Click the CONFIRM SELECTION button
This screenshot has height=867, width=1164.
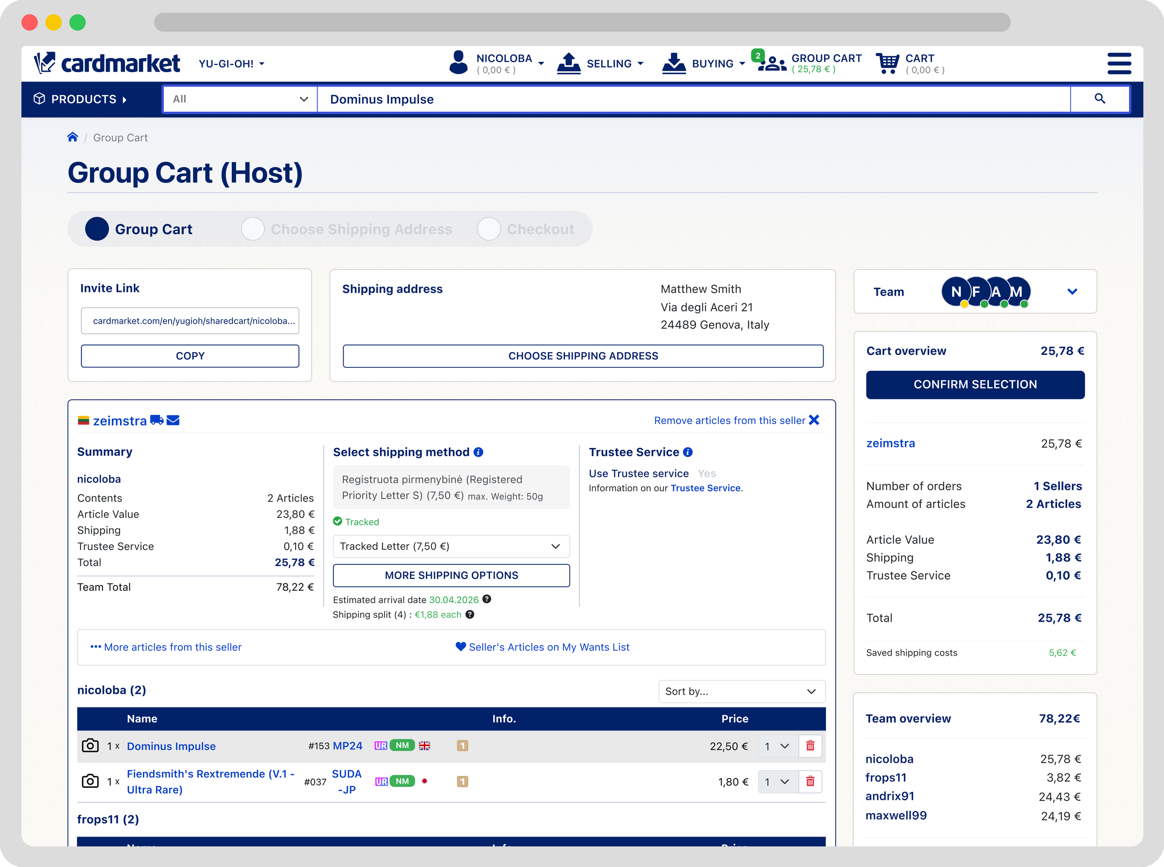[975, 384]
